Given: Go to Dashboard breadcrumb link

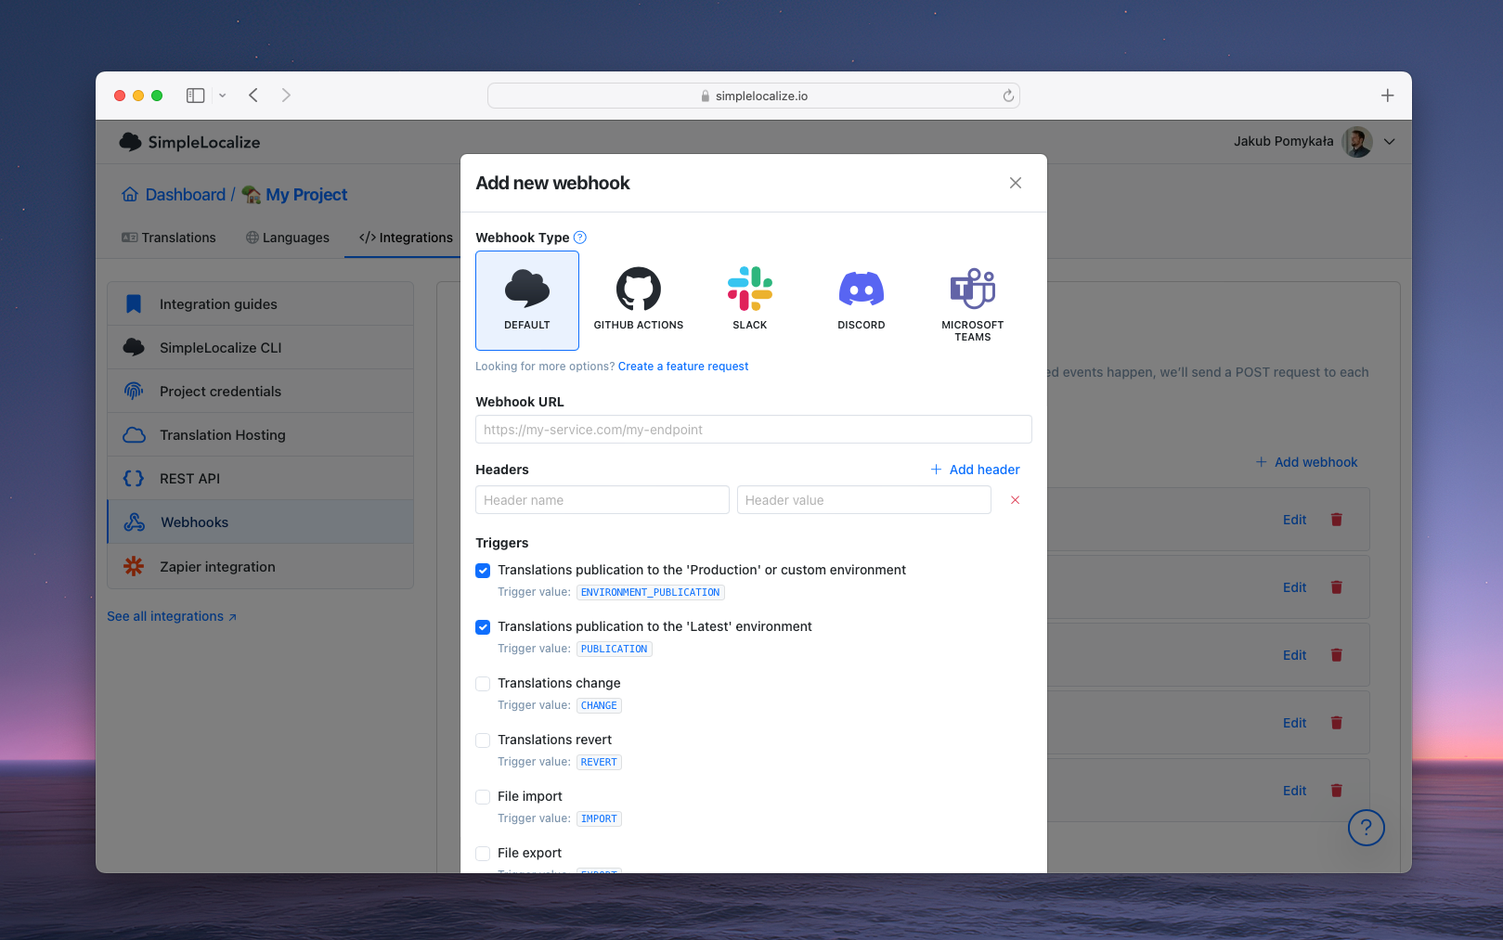Looking at the screenshot, I should (175, 195).
